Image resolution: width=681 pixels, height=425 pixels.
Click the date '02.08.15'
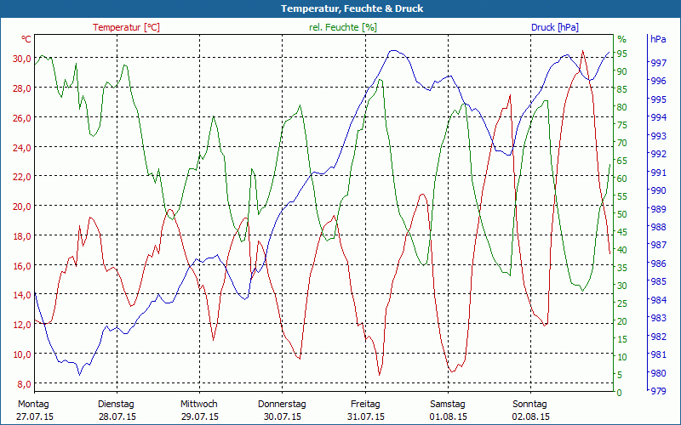click(x=530, y=416)
